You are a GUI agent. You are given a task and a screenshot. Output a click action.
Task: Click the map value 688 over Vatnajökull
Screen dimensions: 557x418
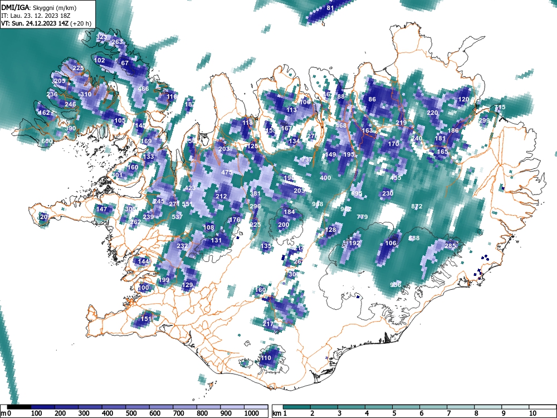click(x=414, y=238)
